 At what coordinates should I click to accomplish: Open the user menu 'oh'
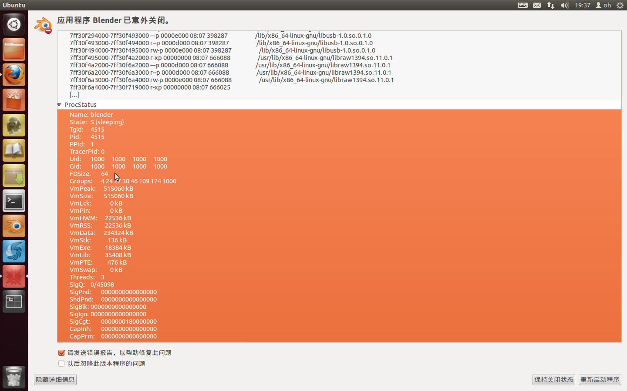(x=603, y=5)
